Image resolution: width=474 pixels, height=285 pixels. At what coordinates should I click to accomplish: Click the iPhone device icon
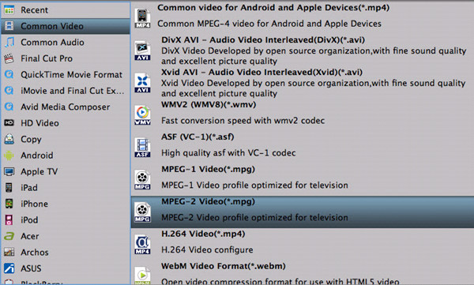[x=9, y=204]
